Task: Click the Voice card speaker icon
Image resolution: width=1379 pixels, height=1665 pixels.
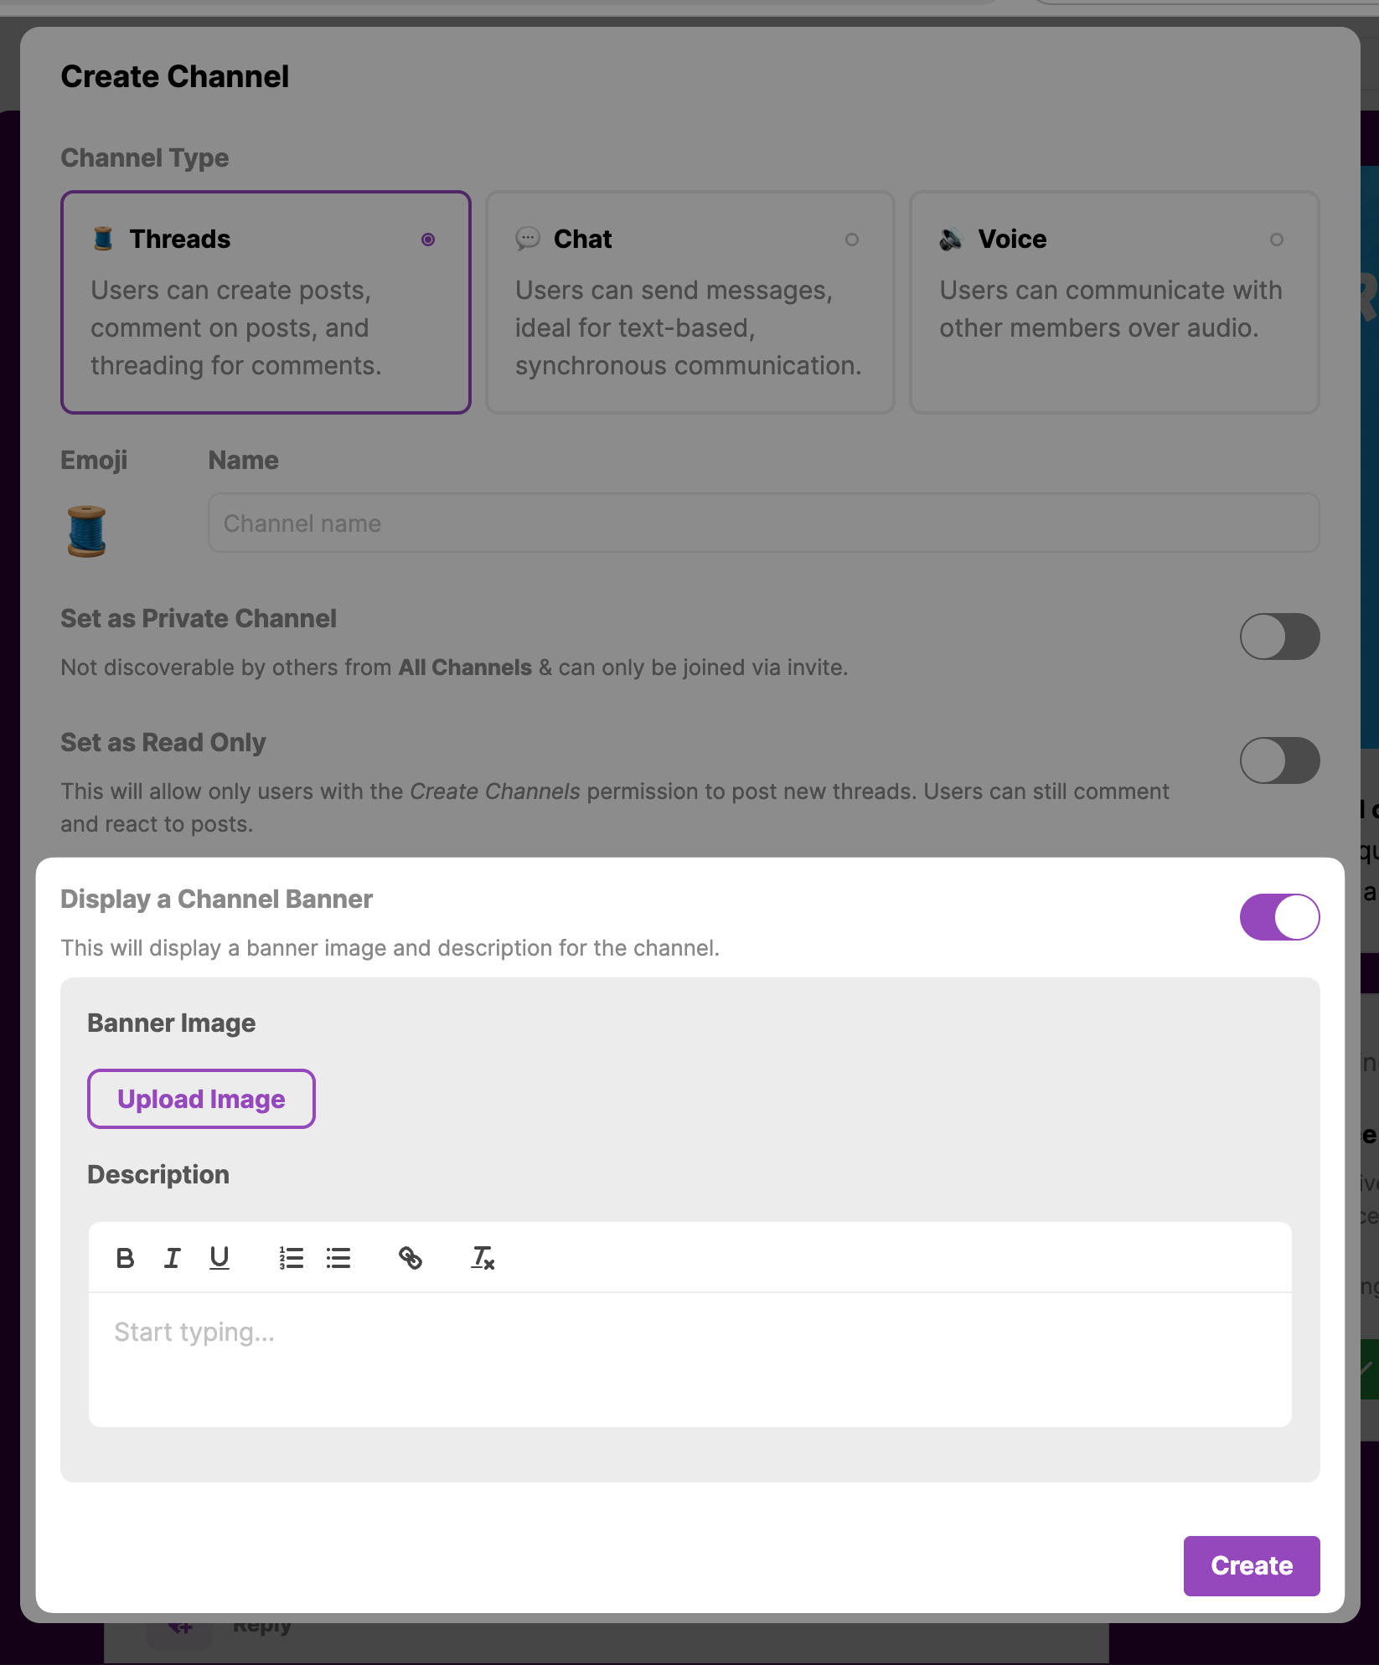Action: click(x=951, y=240)
